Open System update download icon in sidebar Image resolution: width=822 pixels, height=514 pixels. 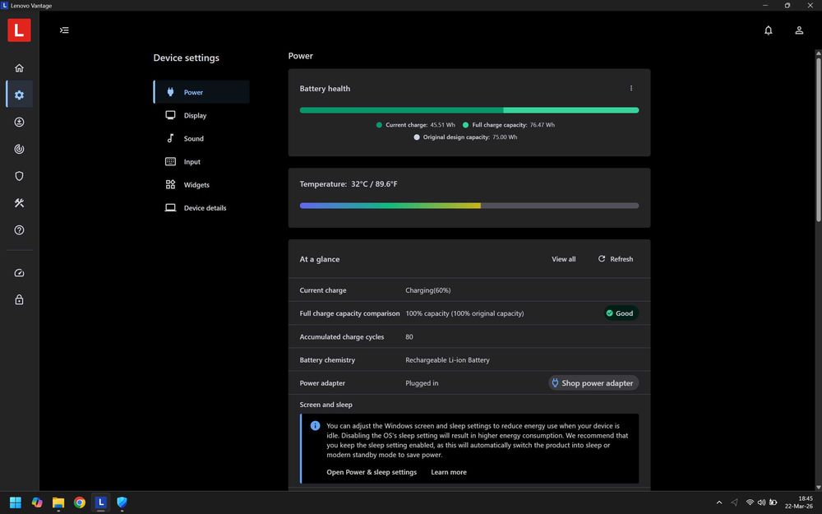click(20, 123)
